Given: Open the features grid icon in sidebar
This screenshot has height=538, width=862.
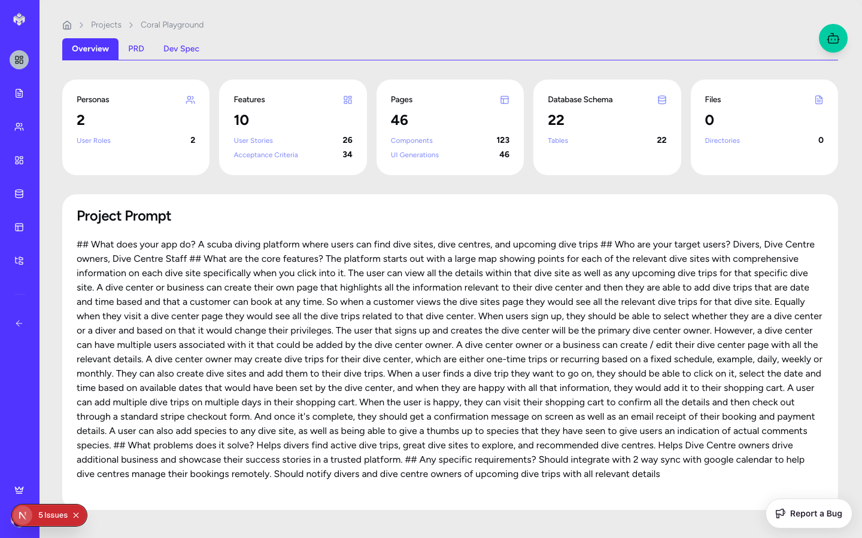Looking at the screenshot, I should pos(19,160).
